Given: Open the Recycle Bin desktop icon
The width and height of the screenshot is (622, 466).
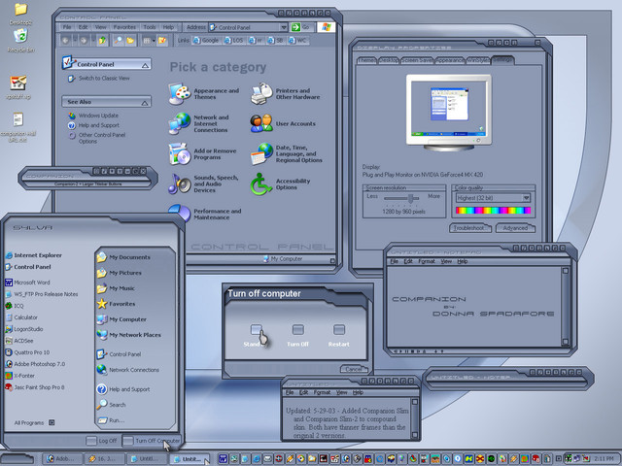Looking at the screenshot, I should click(20, 40).
